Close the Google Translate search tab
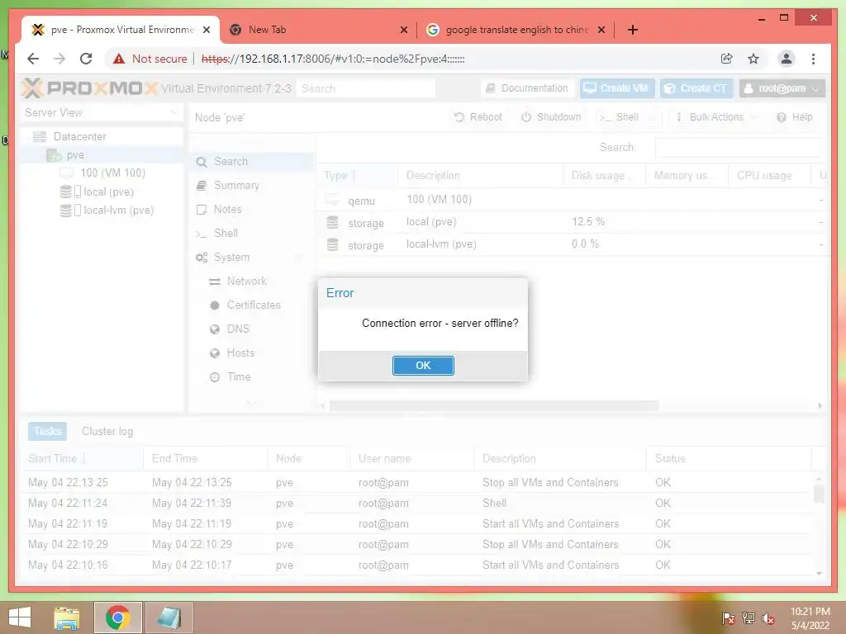This screenshot has height=634, width=846. tap(601, 30)
